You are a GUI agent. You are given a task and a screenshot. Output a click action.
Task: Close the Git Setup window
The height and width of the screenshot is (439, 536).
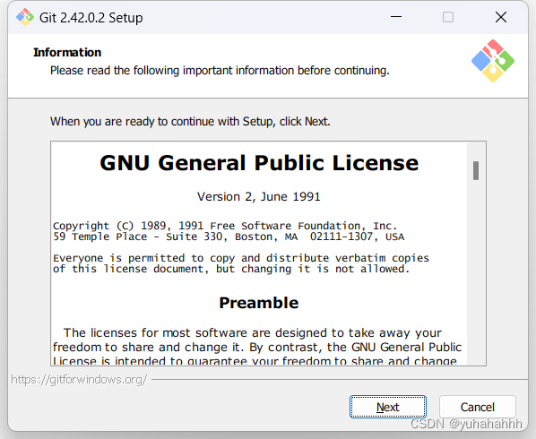(501, 17)
